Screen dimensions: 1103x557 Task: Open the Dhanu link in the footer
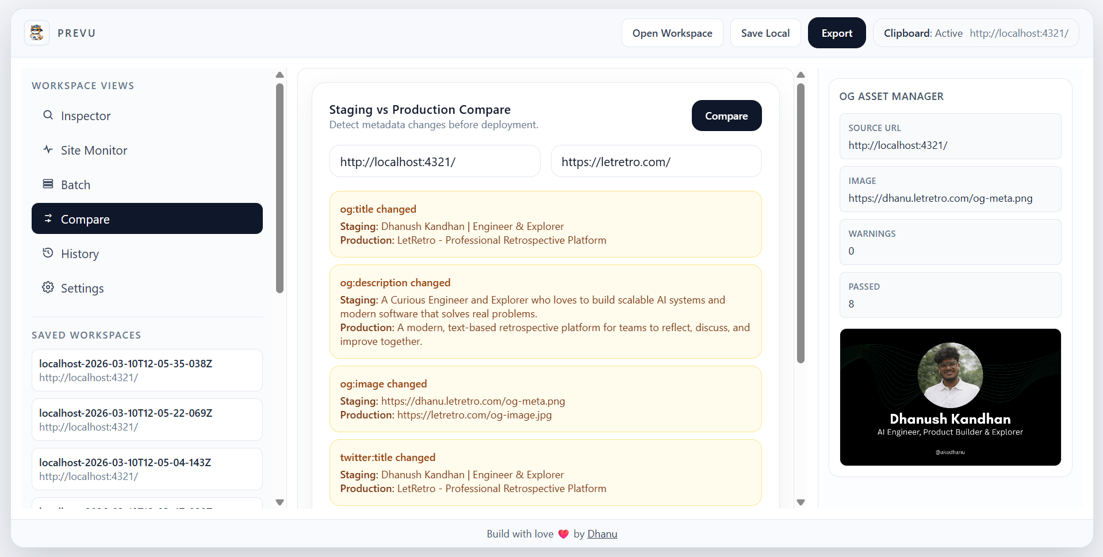602,533
